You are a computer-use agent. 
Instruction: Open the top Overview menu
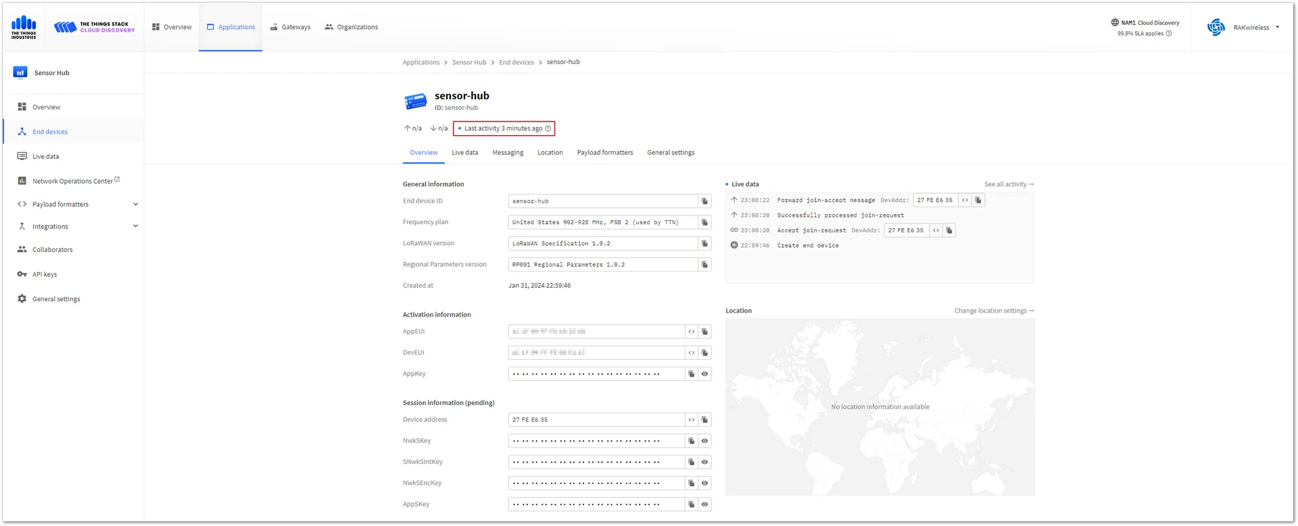click(172, 27)
